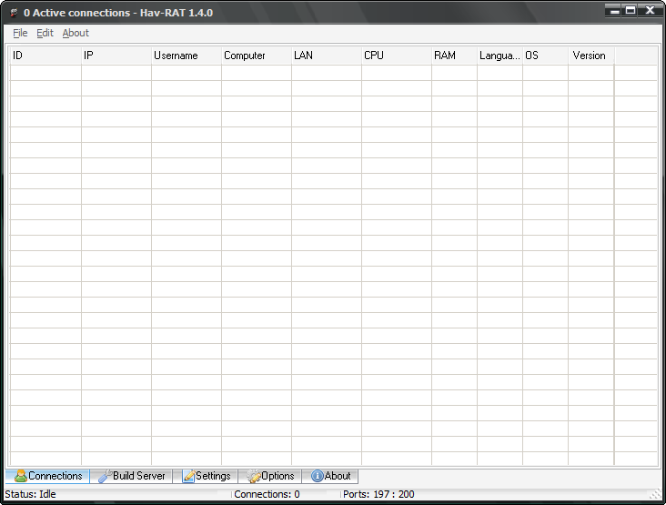666x505 pixels.
Task: Click the Build Server wrench icon
Action: pos(105,476)
